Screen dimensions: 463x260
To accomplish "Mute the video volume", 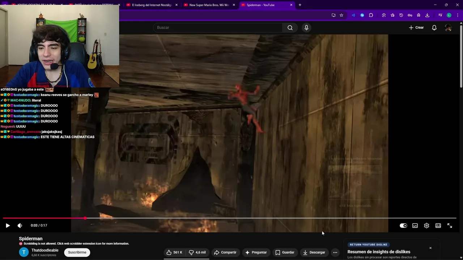I will click(x=20, y=225).
